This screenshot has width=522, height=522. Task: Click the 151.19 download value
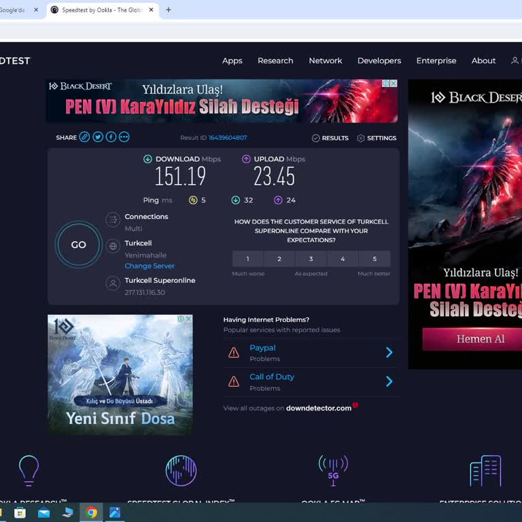180,177
